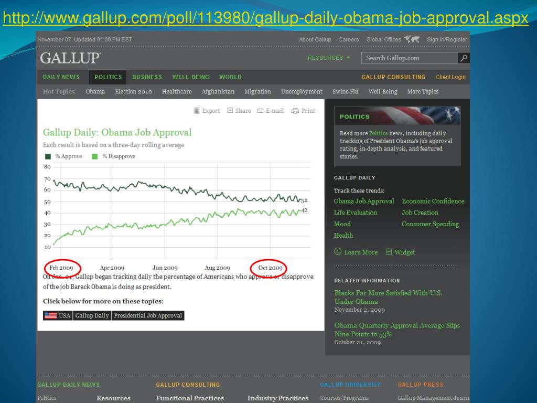
Task: Open GALLUP CONSULTING in the nav bar
Action: point(393,77)
